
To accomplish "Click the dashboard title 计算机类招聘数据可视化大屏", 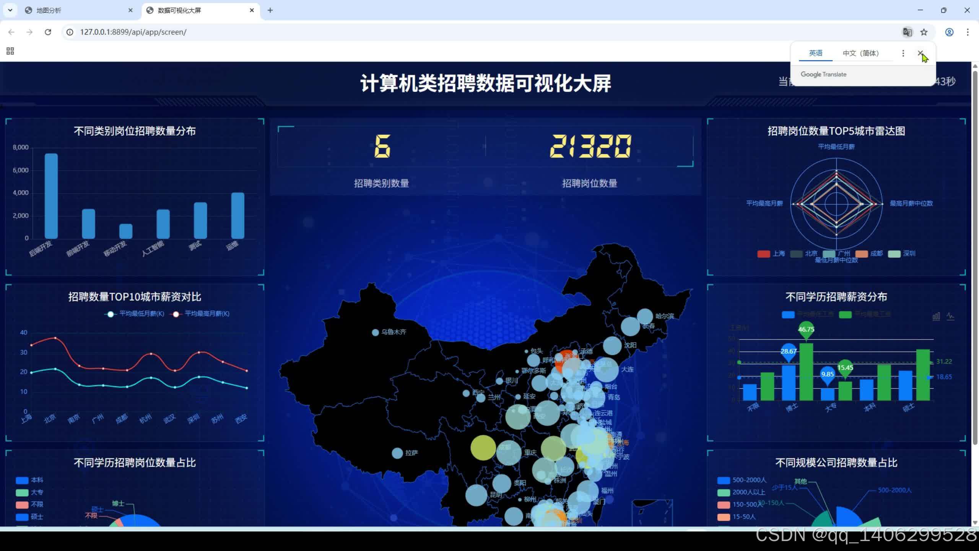I will tap(486, 83).
